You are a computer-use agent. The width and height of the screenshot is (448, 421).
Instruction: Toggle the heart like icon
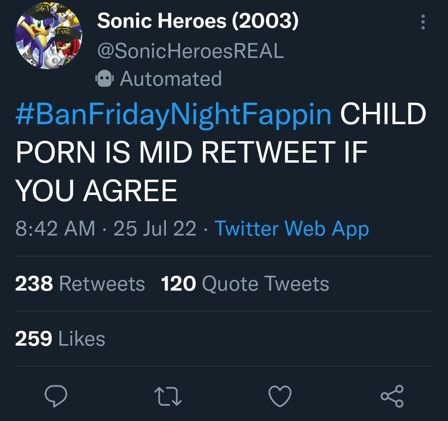coord(280,396)
